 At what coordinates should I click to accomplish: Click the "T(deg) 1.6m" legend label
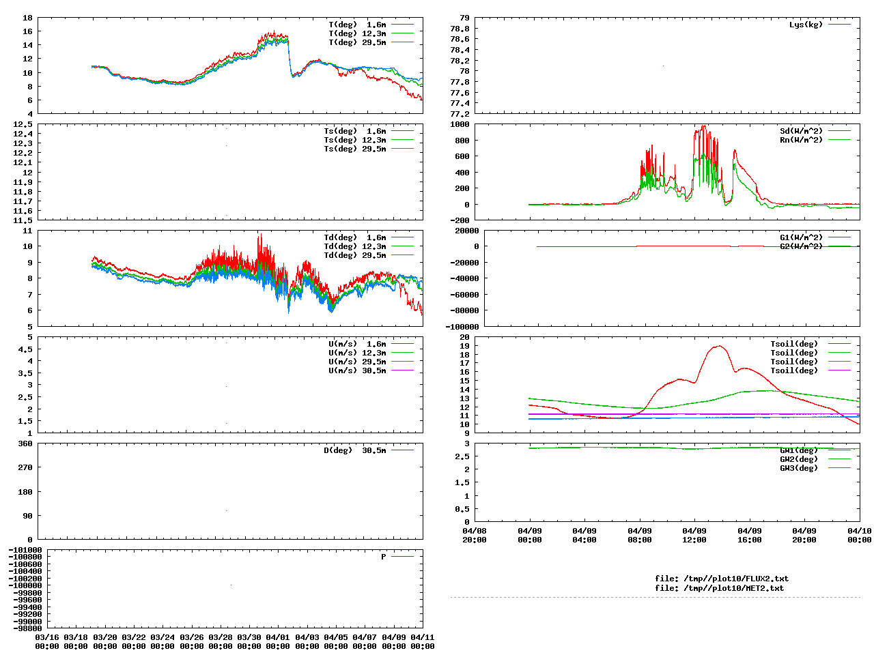pos(357,25)
